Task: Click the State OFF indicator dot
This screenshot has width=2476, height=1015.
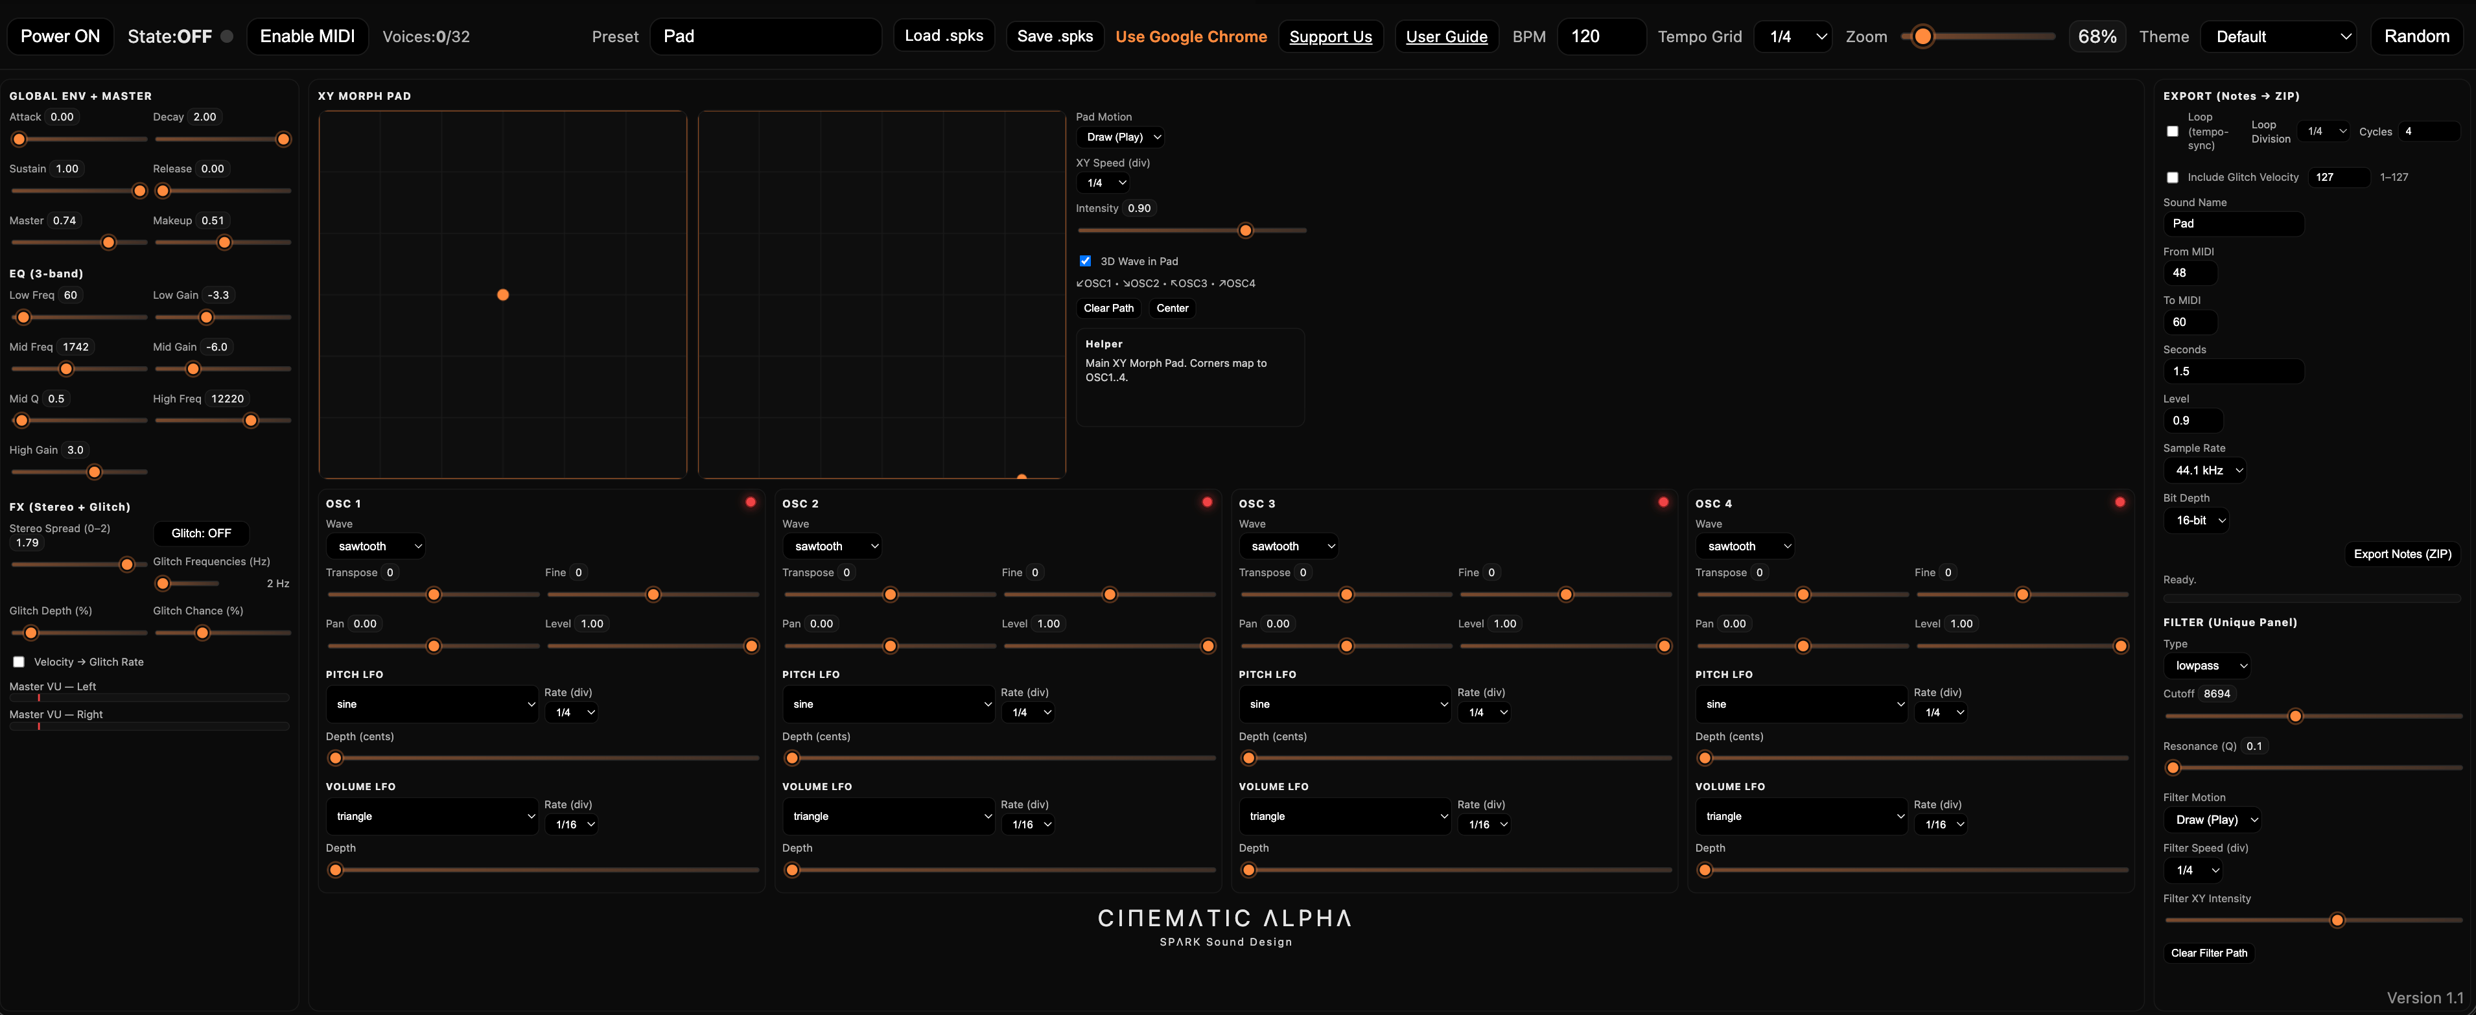Action: [227, 36]
